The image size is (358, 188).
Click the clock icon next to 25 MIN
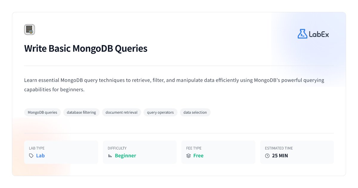pyautogui.click(x=268, y=155)
